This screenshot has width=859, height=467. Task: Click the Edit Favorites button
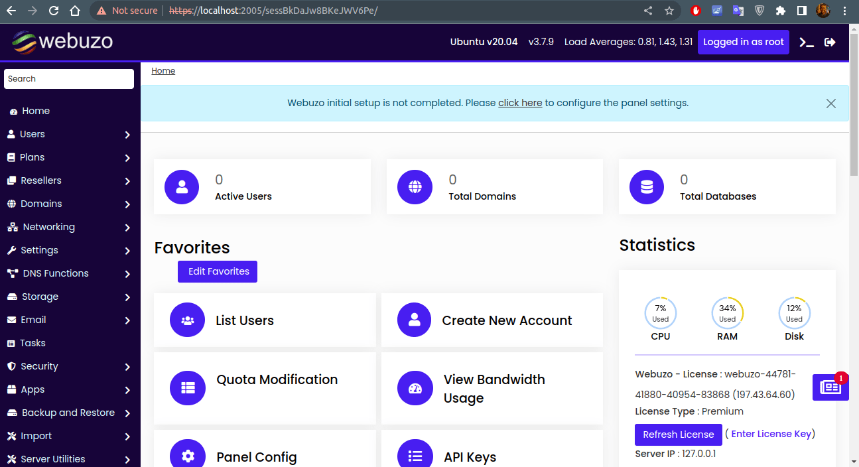pyautogui.click(x=218, y=271)
